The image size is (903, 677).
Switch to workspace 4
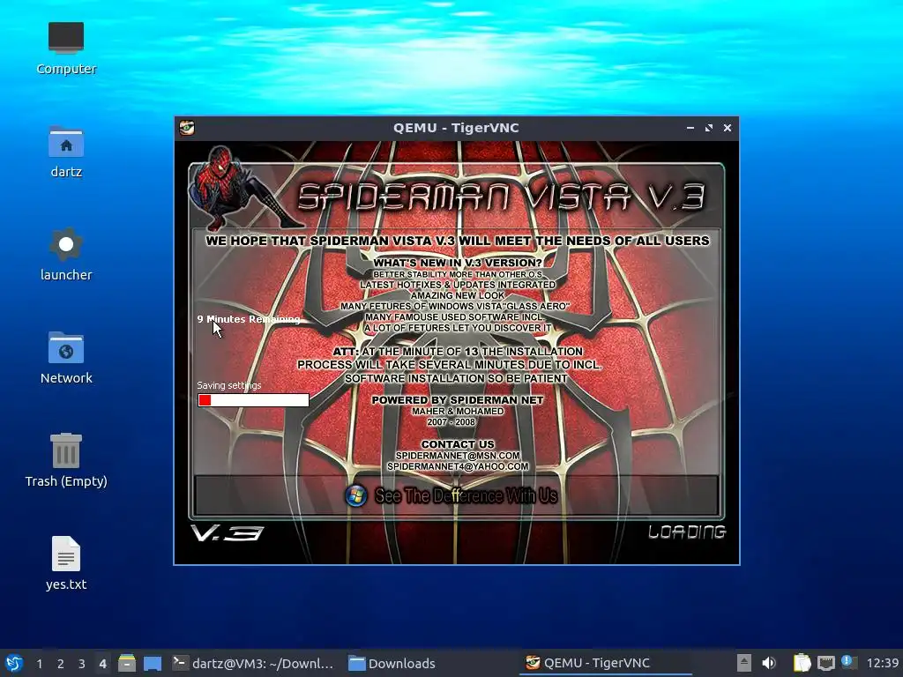tap(102, 664)
